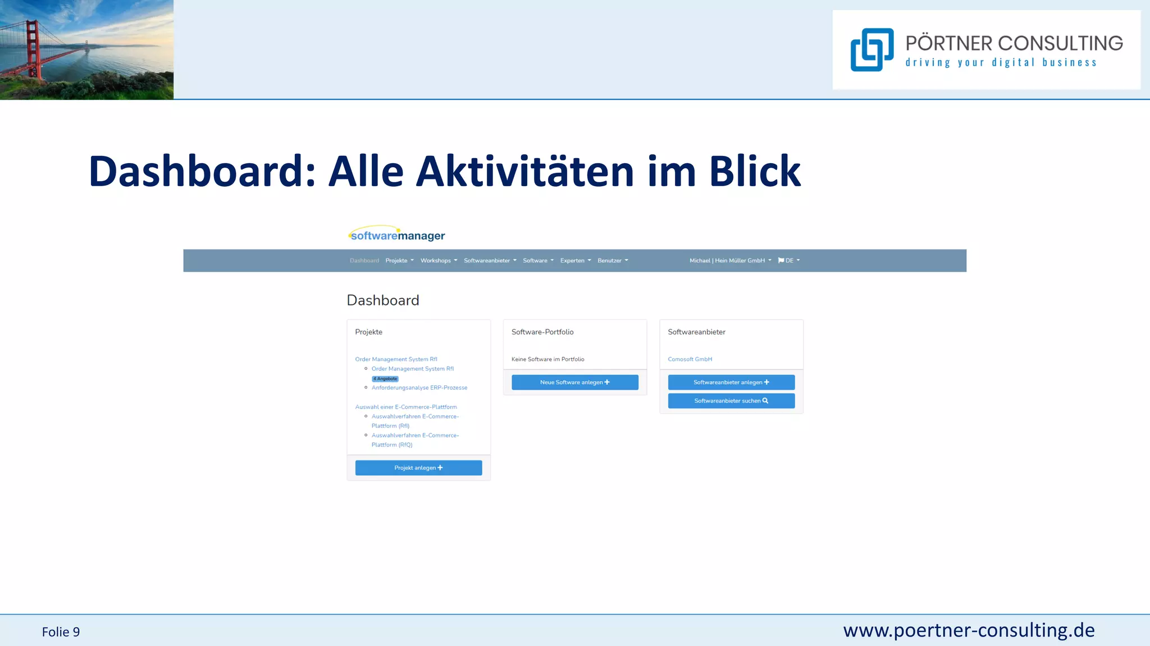Click the Keine Software im Portfolio text

(547, 359)
